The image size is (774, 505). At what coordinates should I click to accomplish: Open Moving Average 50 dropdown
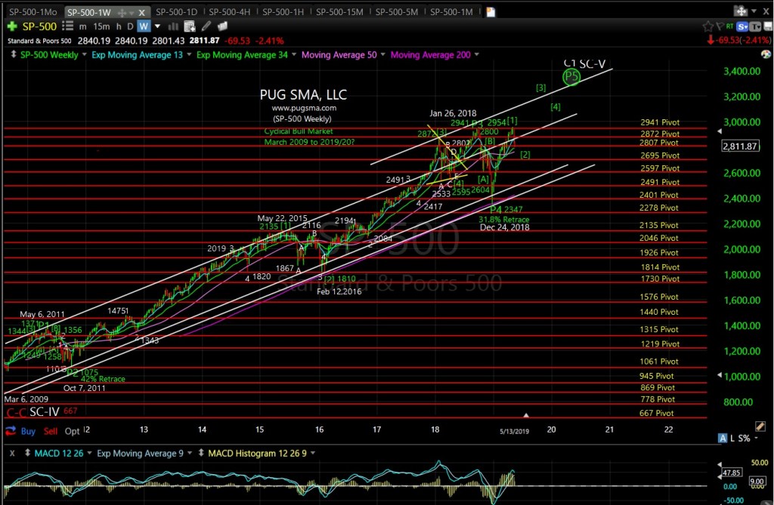[382, 54]
